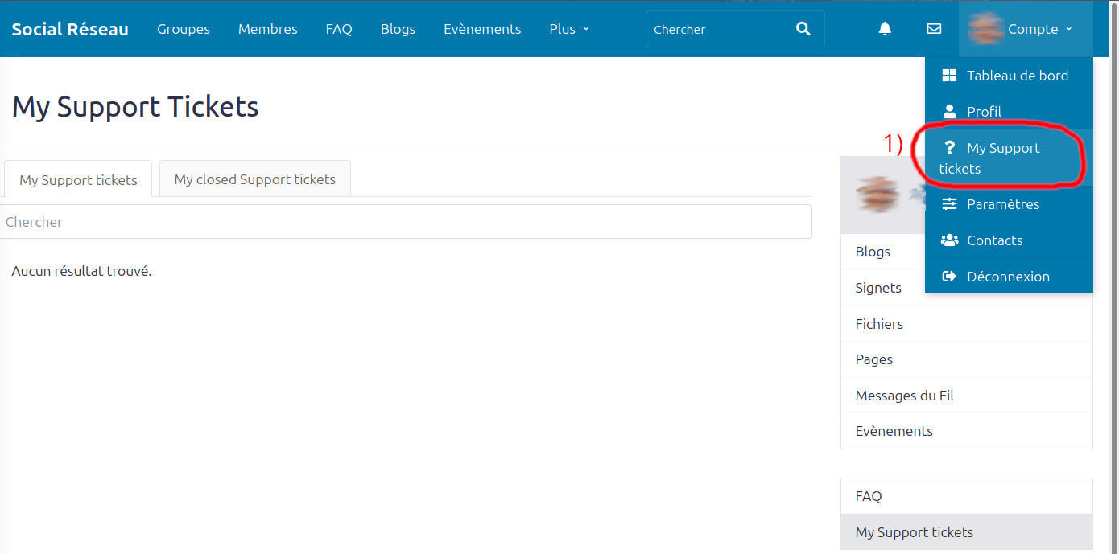Click the sidebar profile avatar thumbnail
The width and height of the screenshot is (1119, 554).
[877, 195]
